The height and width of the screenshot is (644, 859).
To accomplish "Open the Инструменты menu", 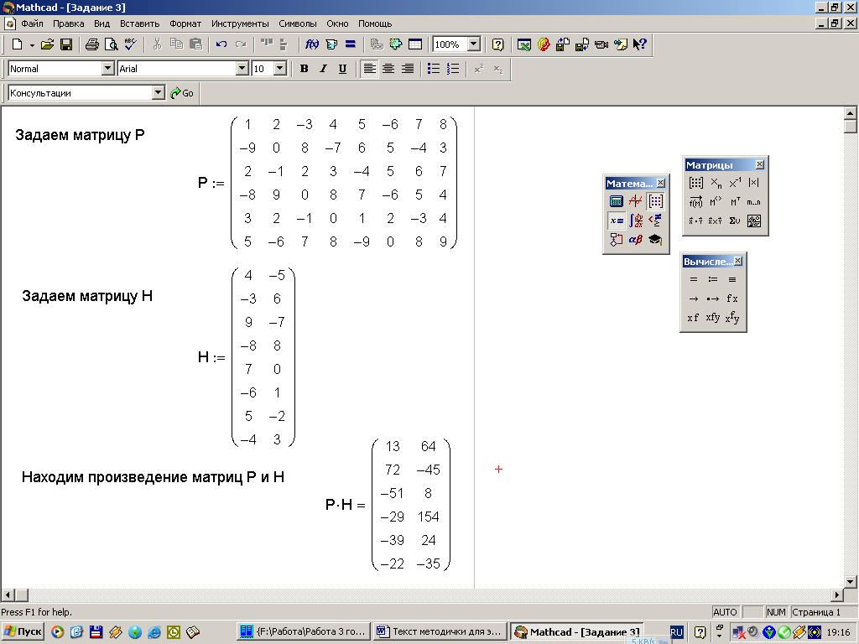I will [240, 23].
